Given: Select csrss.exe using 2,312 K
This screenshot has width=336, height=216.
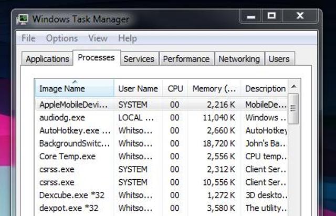Looking at the screenshot, I should [x=162, y=169].
